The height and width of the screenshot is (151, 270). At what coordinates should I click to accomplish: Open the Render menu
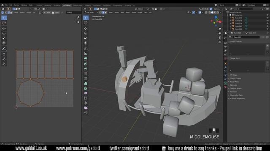[17, 5]
